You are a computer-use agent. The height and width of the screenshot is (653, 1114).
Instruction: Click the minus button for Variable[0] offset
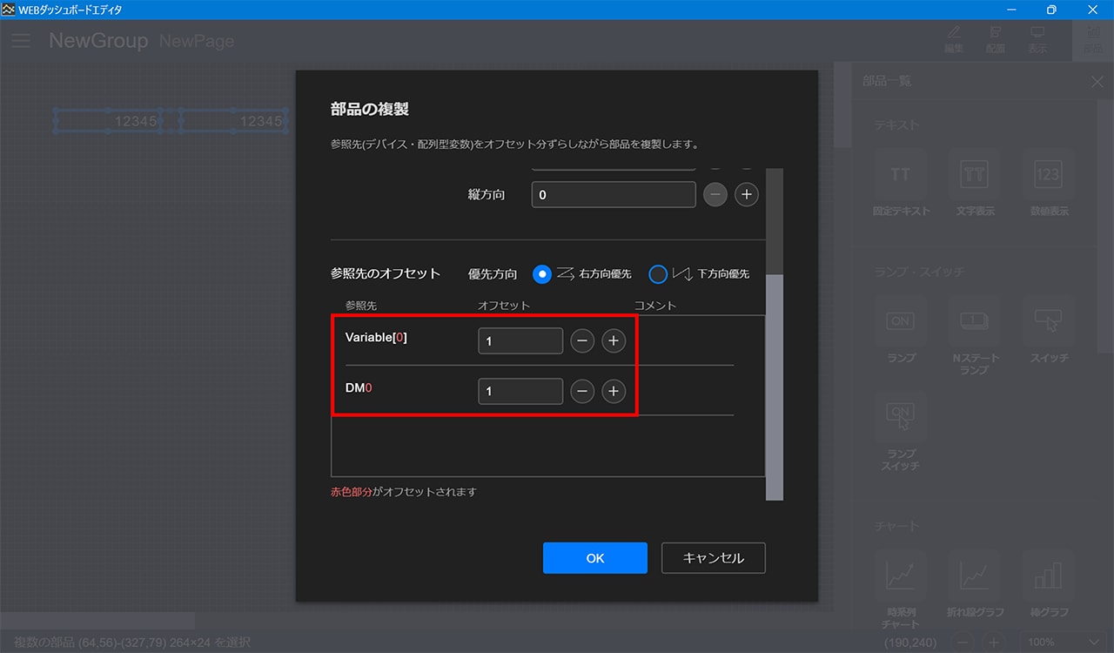click(x=582, y=341)
